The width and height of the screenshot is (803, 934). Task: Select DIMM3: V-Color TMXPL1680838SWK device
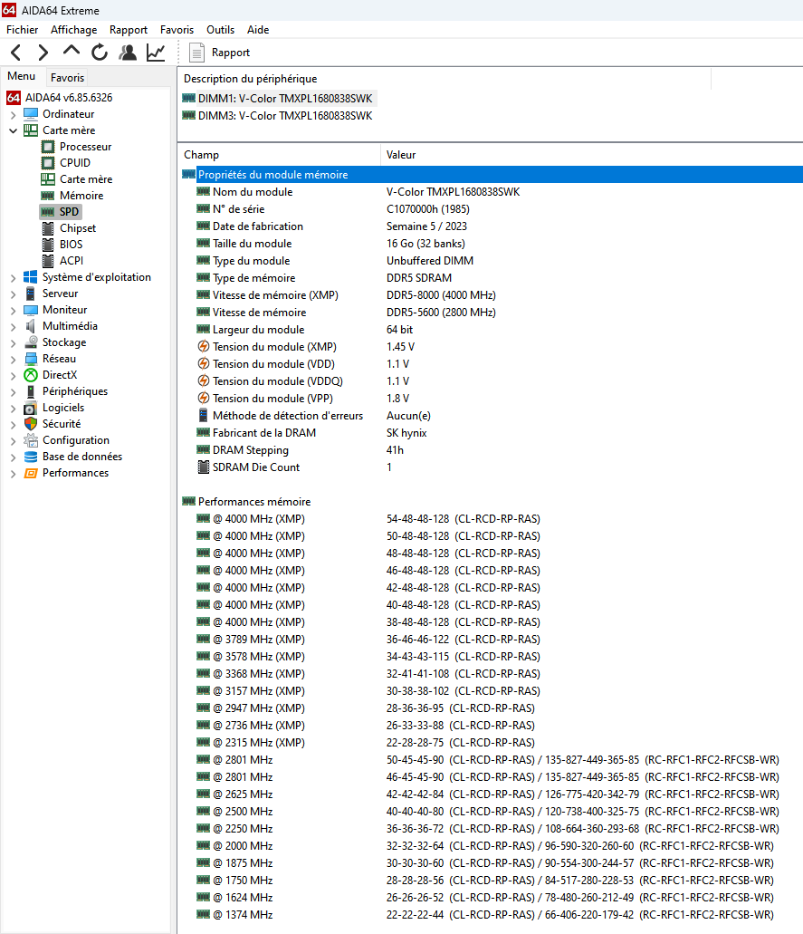[285, 116]
